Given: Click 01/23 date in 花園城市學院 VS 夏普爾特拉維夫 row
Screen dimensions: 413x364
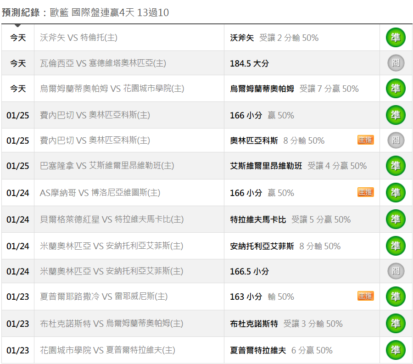Looking at the screenshot, I should [18, 350].
